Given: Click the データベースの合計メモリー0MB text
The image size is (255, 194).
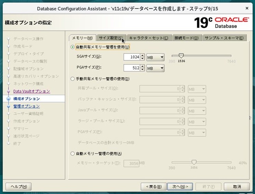Looking at the screenshot, I should tap(106, 143).
